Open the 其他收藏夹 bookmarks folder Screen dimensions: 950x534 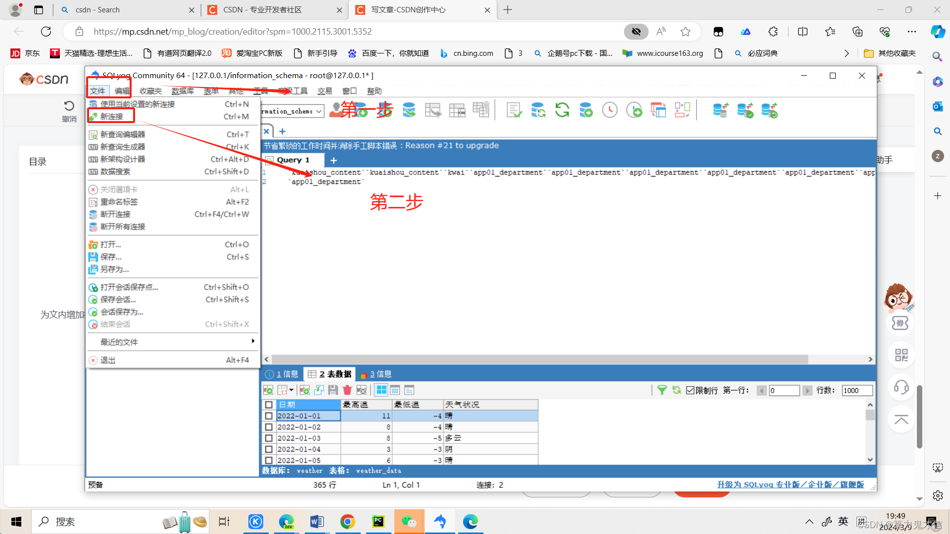(890, 53)
